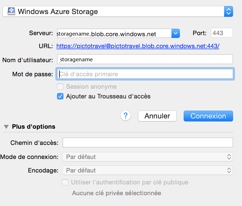The width and height of the screenshot is (242, 206).
Task: Uncheck Ajouter au Trousseau d'accès
Action: (x=60, y=96)
